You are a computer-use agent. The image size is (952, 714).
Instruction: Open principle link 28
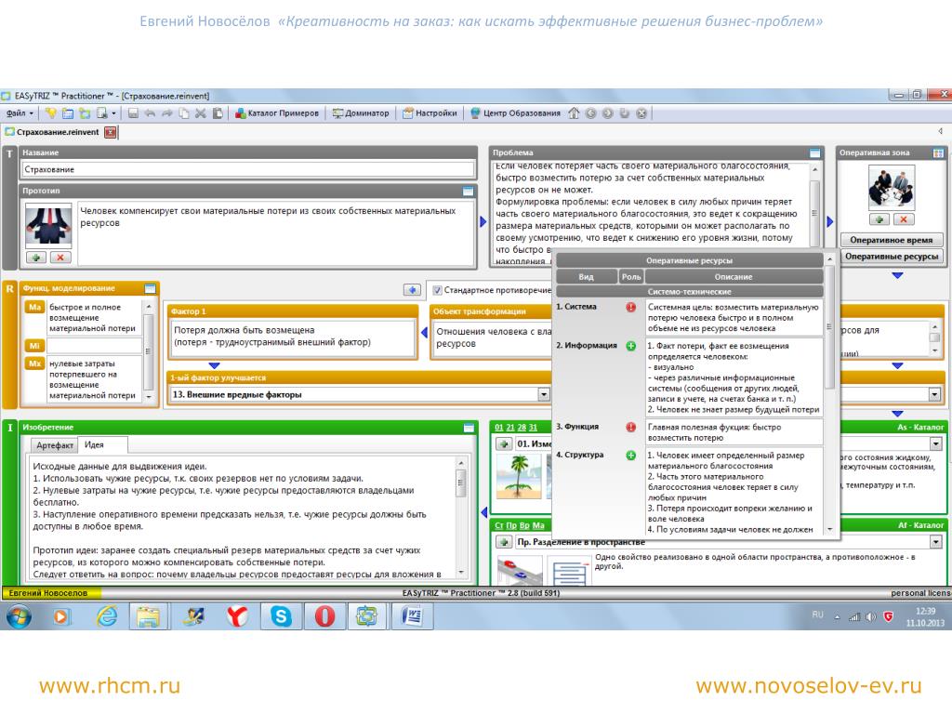[522, 428]
